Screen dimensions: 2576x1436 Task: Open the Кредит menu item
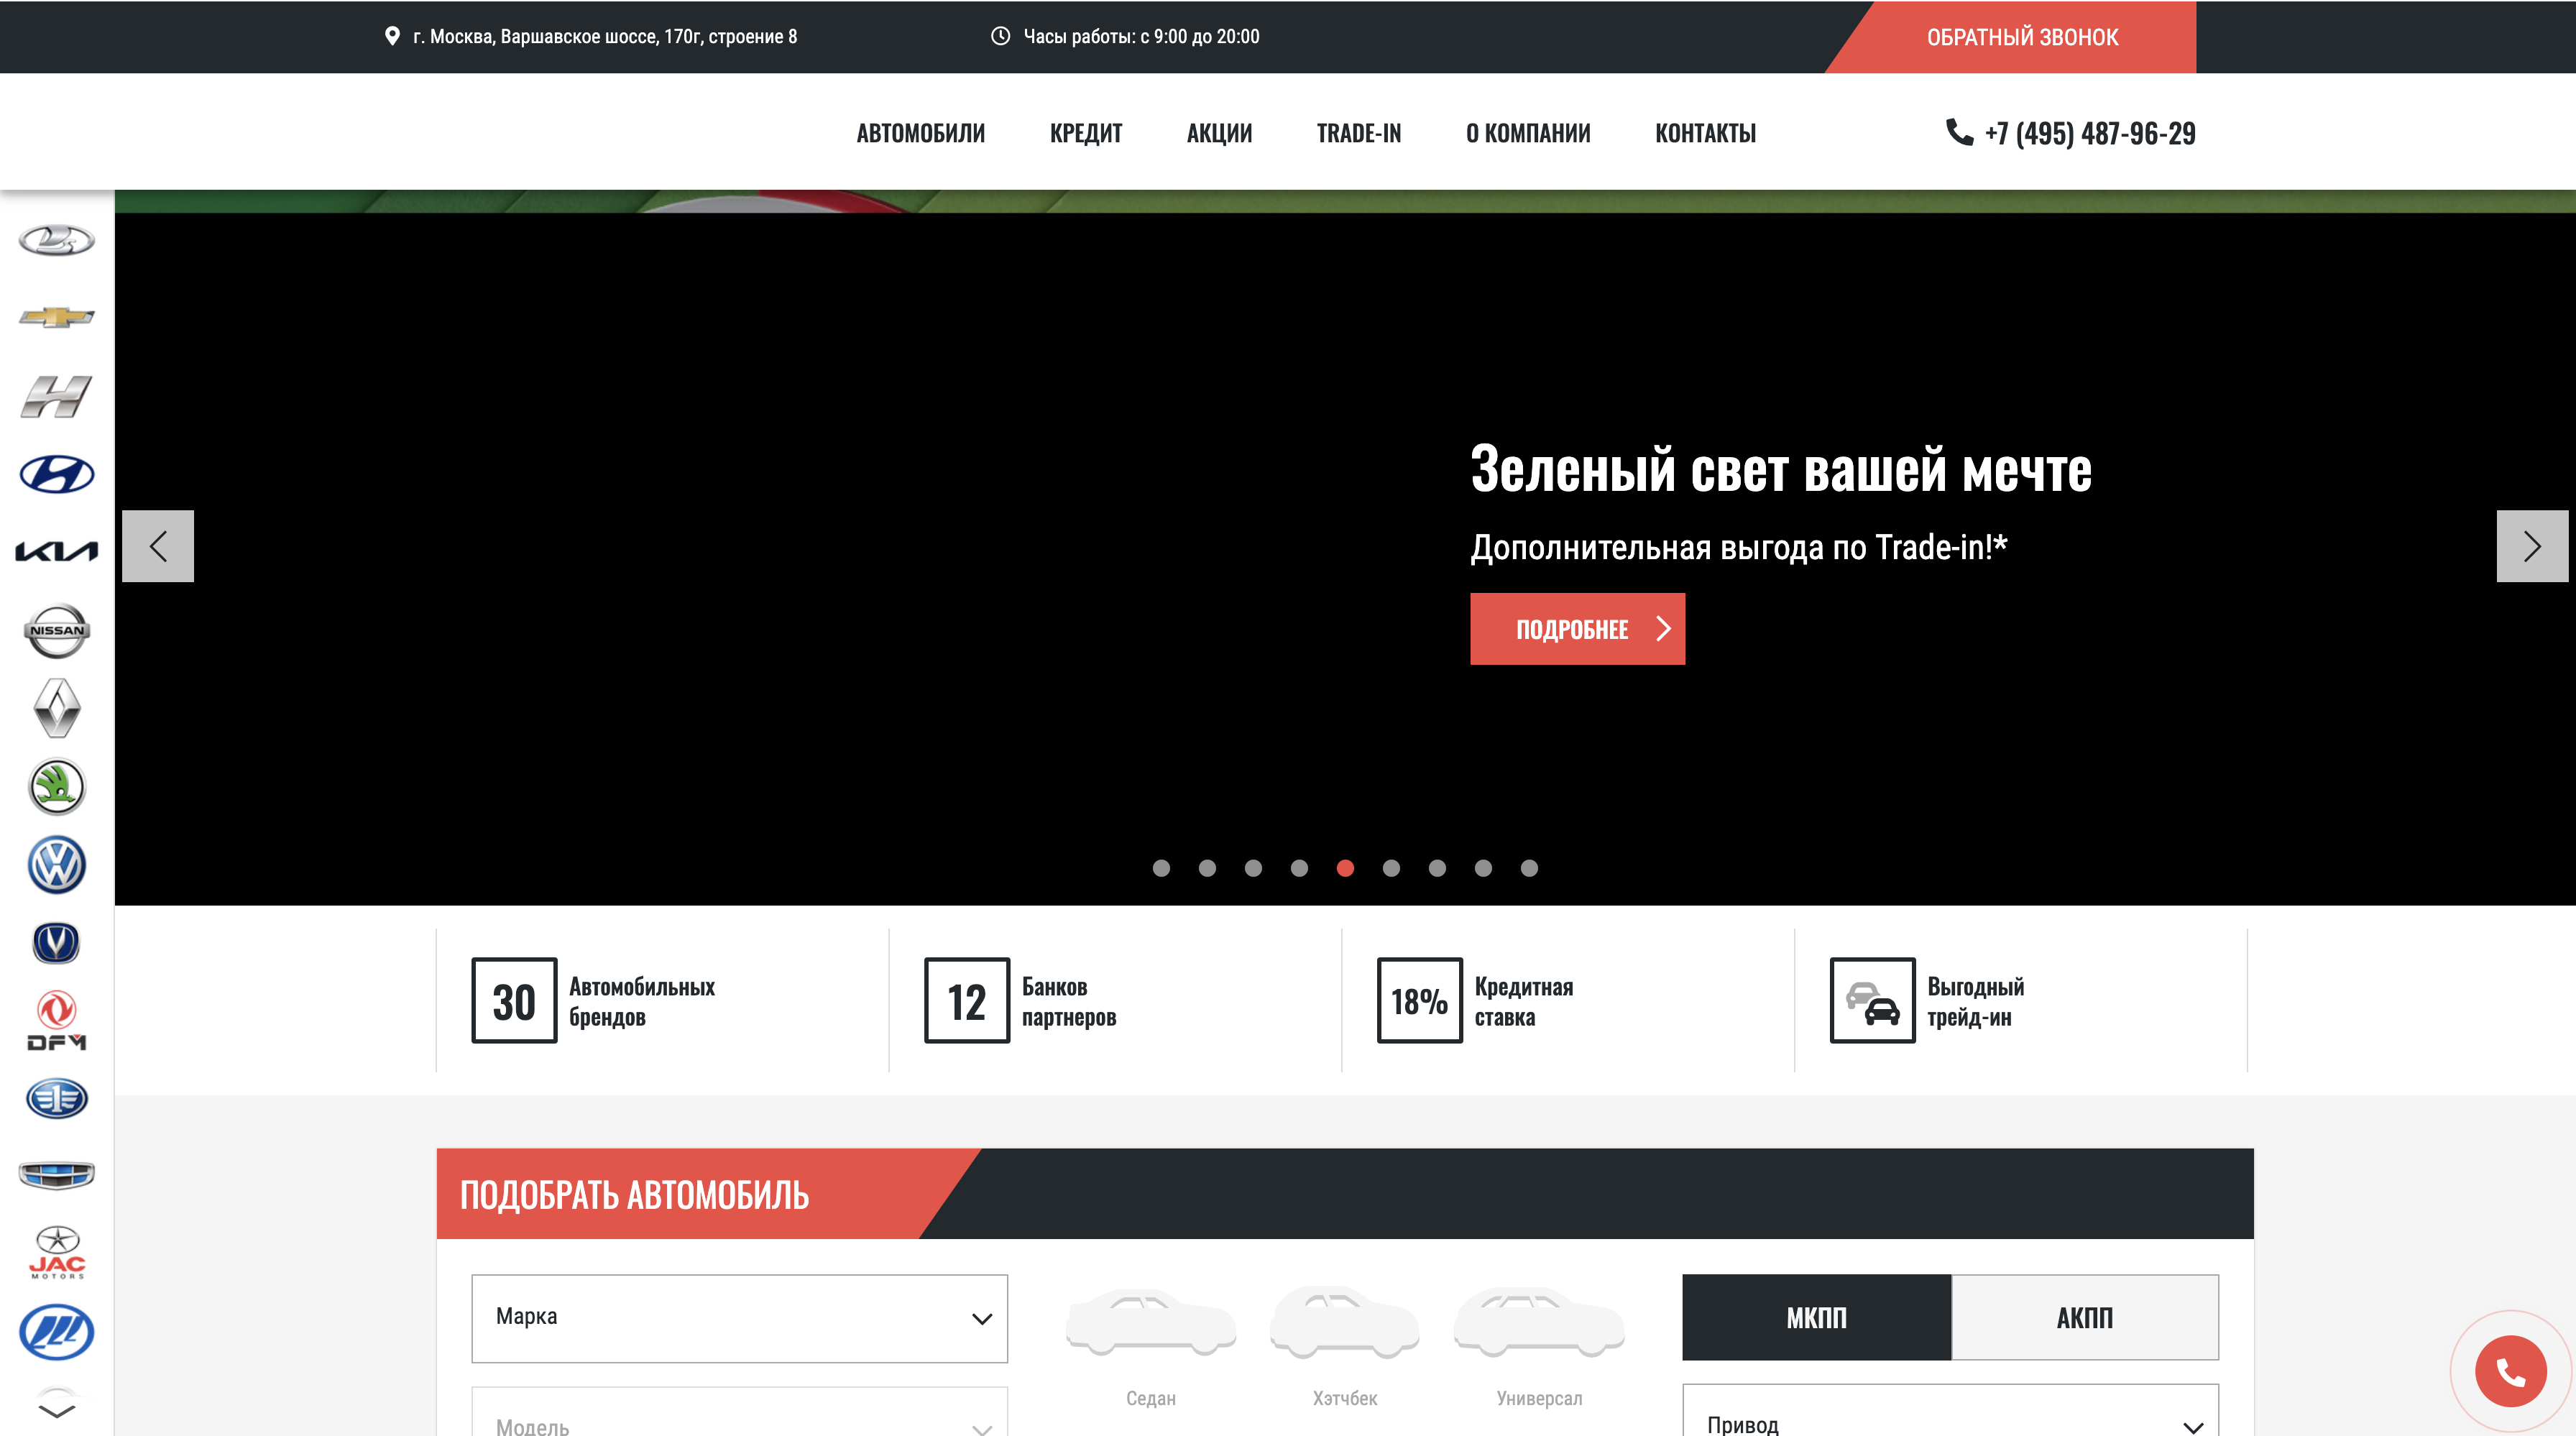[x=1085, y=133]
